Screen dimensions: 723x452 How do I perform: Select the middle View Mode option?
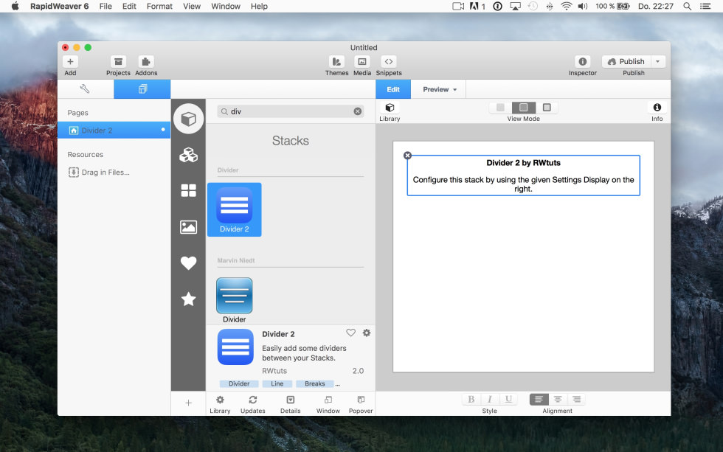(523, 108)
